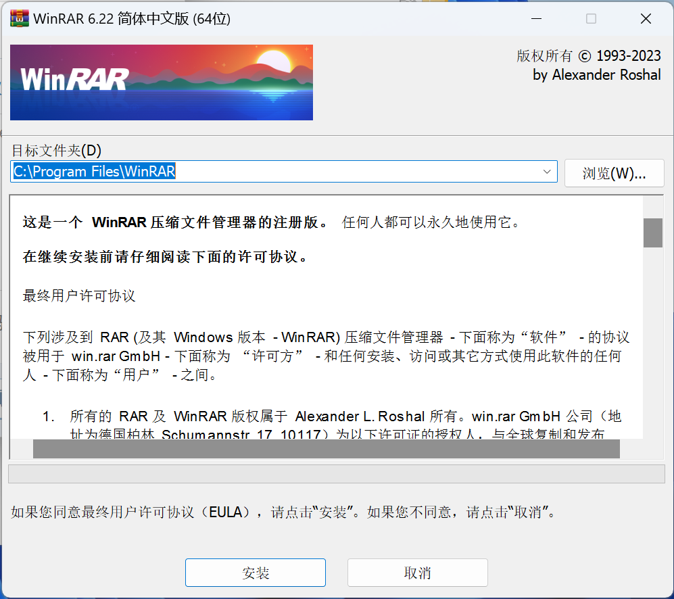
Task: Click the WinRAR title bar app icon
Action: (20, 18)
